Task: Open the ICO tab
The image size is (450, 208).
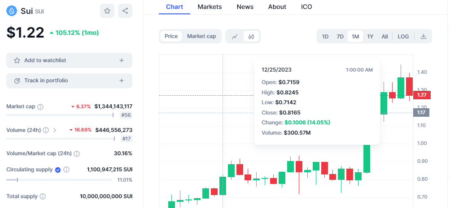Action: 306,7
